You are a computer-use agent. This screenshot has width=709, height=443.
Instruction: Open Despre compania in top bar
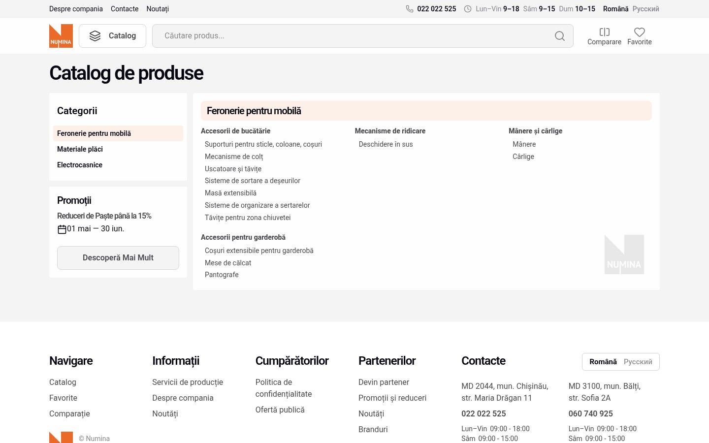coord(76,9)
